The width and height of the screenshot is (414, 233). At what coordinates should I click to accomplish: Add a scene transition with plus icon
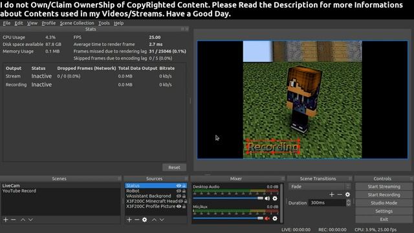tap(332, 194)
